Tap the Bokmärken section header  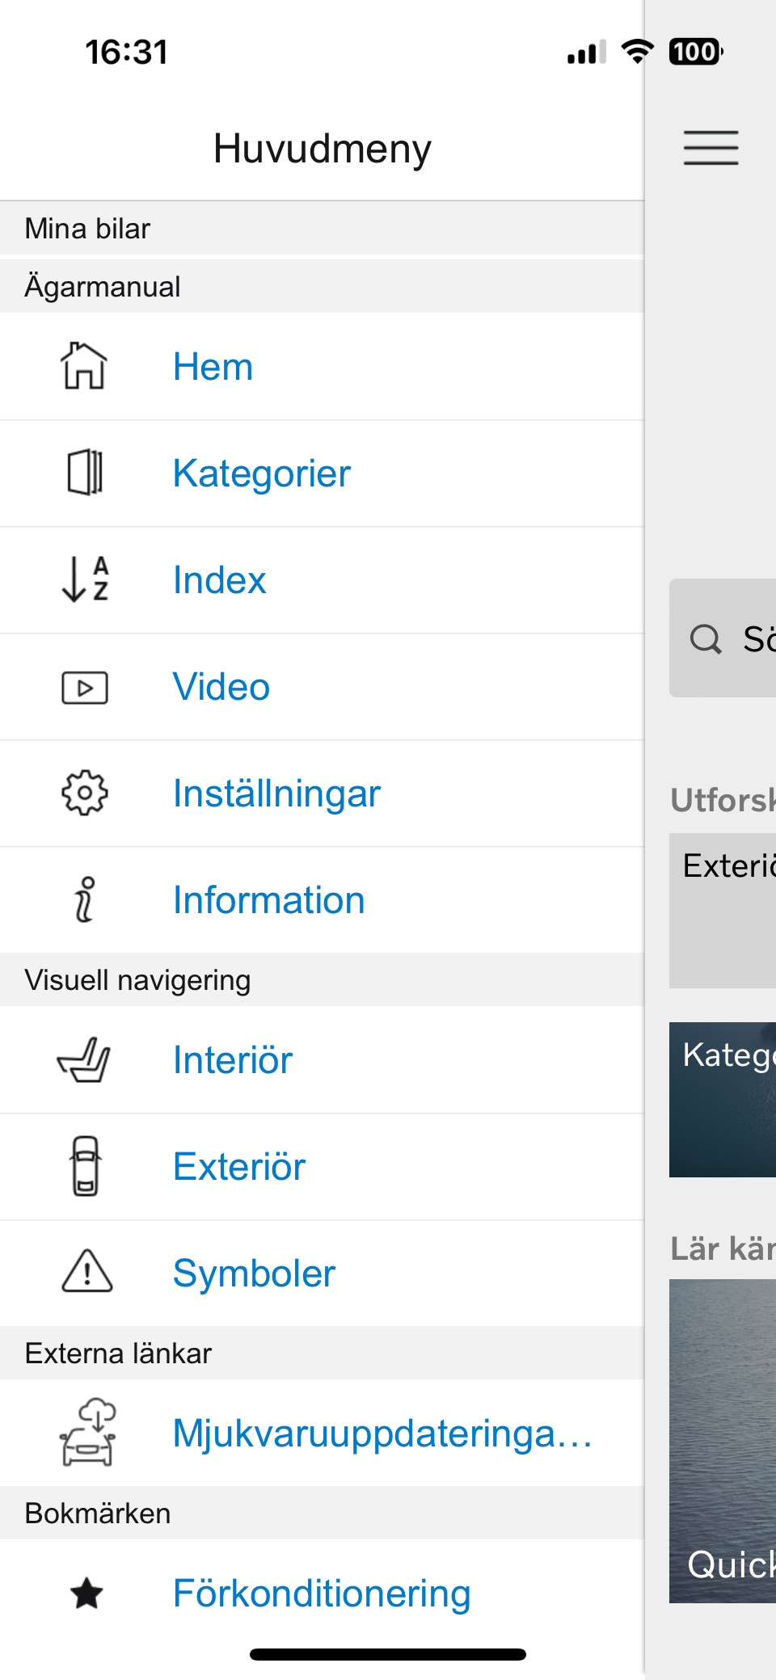coord(322,1514)
